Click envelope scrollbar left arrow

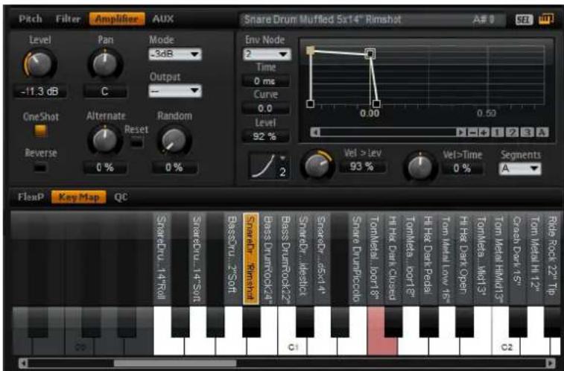tap(315, 133)
